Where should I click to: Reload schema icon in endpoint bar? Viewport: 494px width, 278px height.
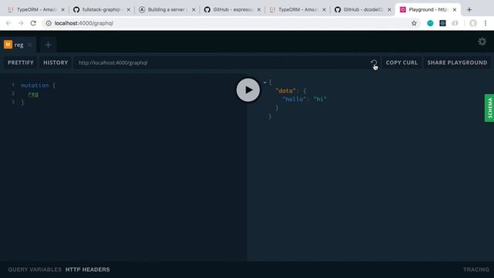click(x=374, y=63)
